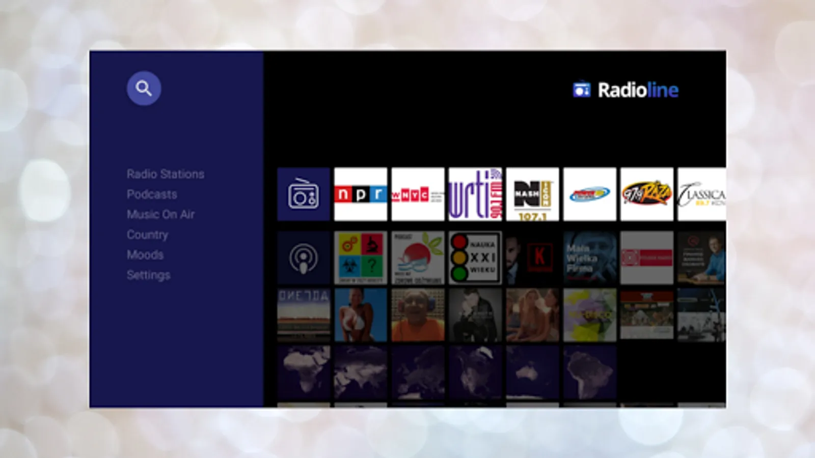The width and height of the screenshot is (815, 458).
Task: Open the yellow and green abstract cover
Action: (589, 315)
